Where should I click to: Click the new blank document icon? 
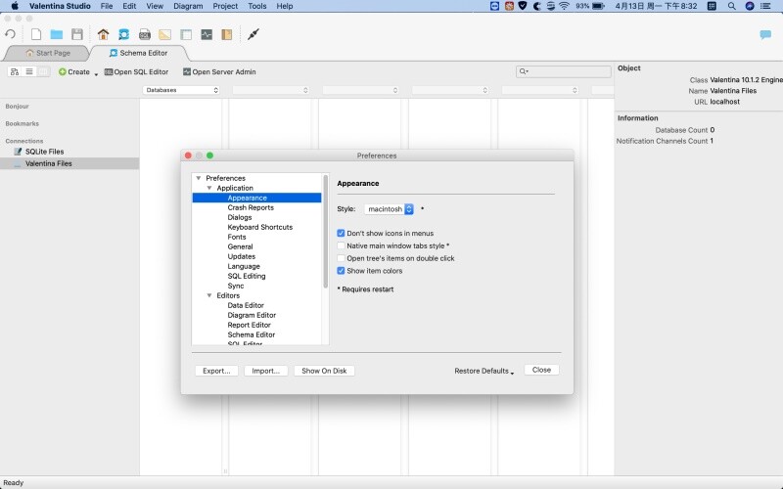click(x=36, y=34)
